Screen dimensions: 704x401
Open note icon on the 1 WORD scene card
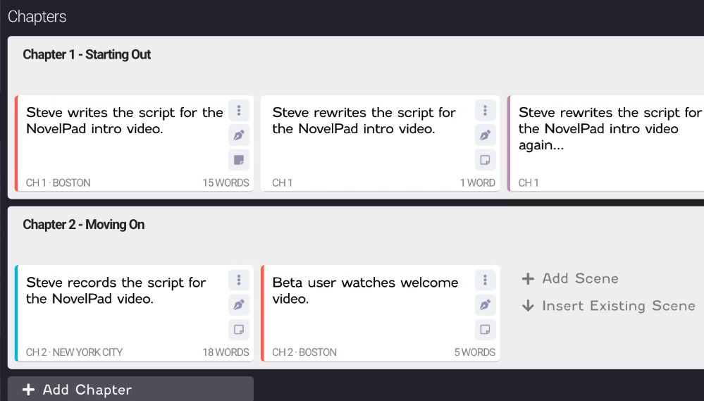[485, 159]
